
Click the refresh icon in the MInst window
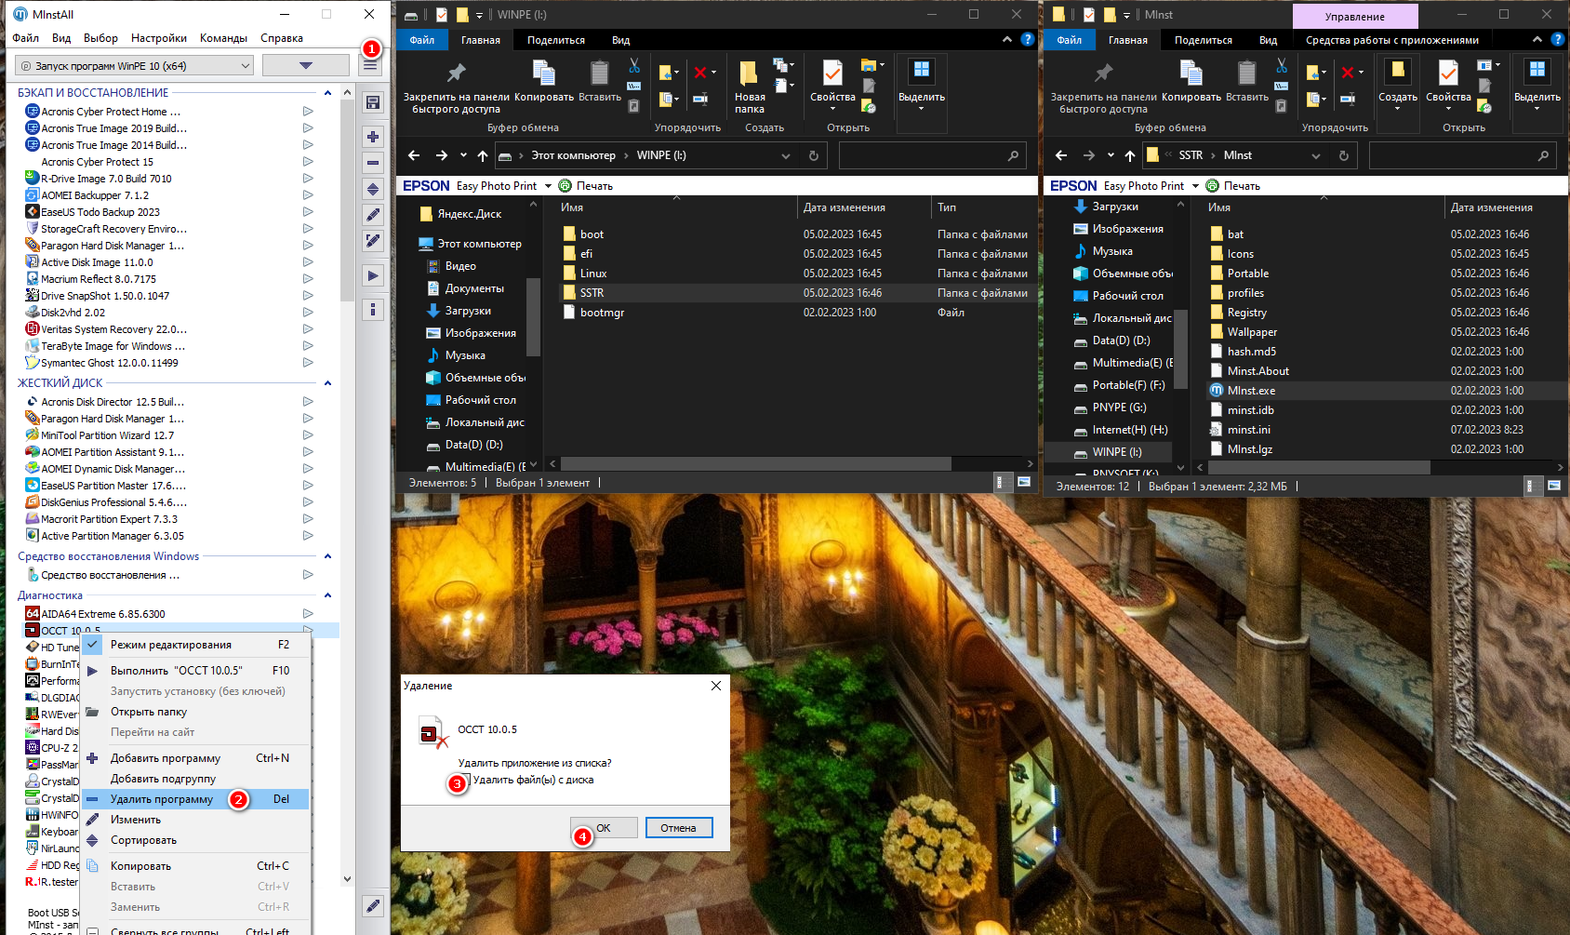(x=1343, y=155)
